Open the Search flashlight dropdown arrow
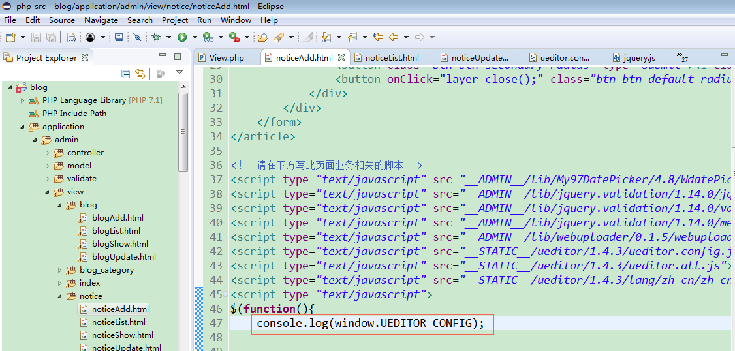The image size is (735, 351). tap(291, 37)
